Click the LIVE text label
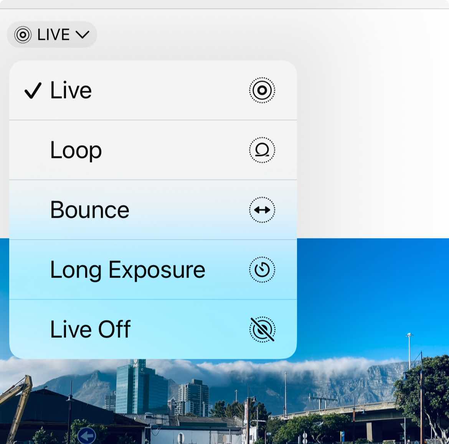 (54, 35)
